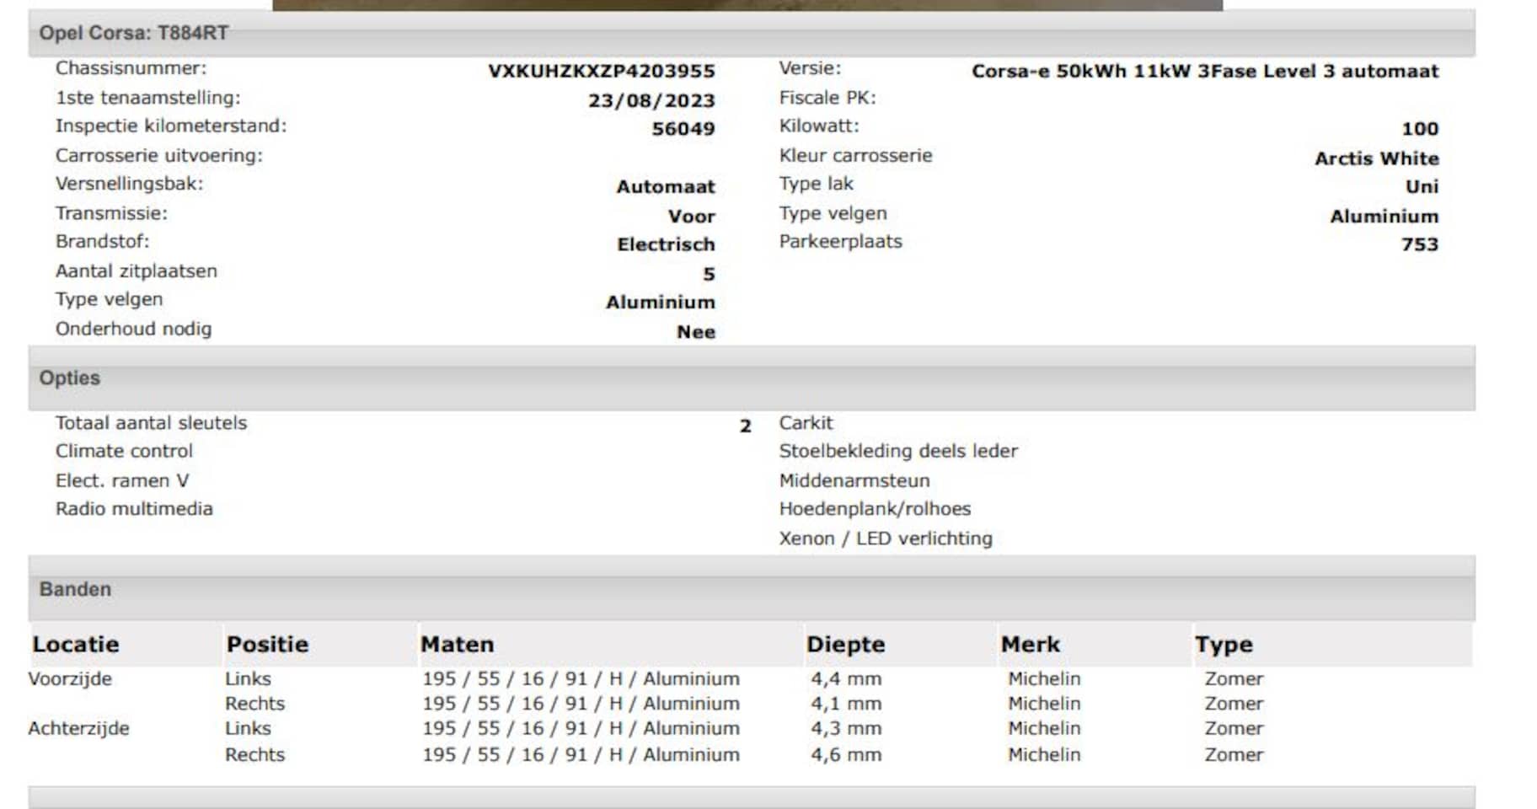Select the Opel Corsa: T884RT section header
The width and height of the screenshot is (1537, 809).
coord(752,33)
